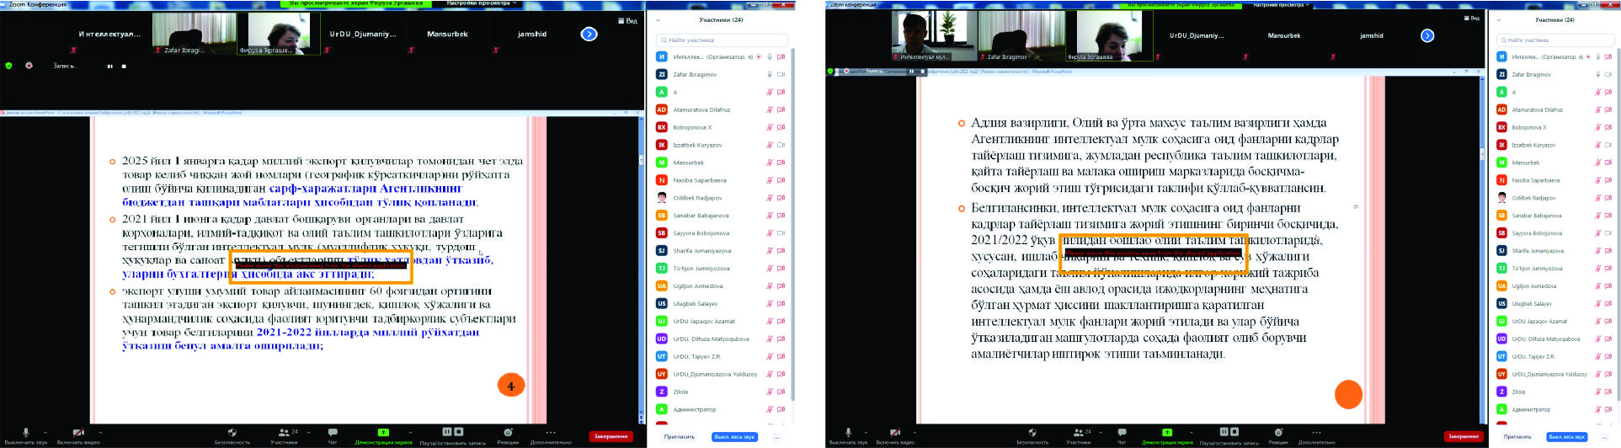Click blue next-arrow after jamshid in right window
The image size is (1621, 448).
click(x=1427, y=35)
